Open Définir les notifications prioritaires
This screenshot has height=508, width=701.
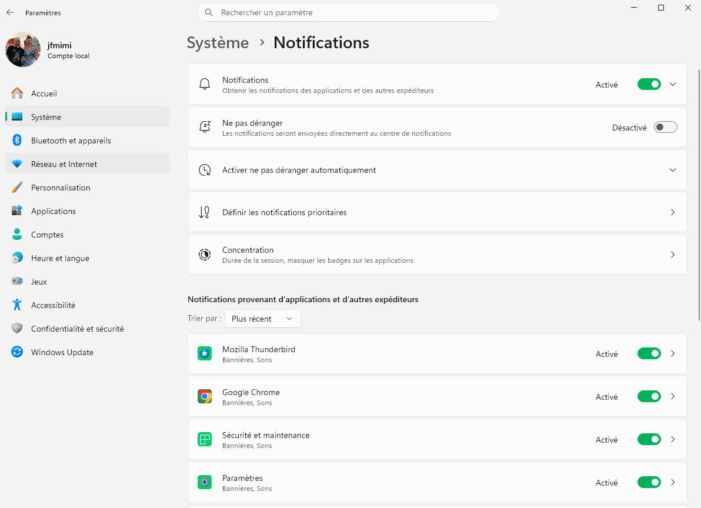[437, 212]
